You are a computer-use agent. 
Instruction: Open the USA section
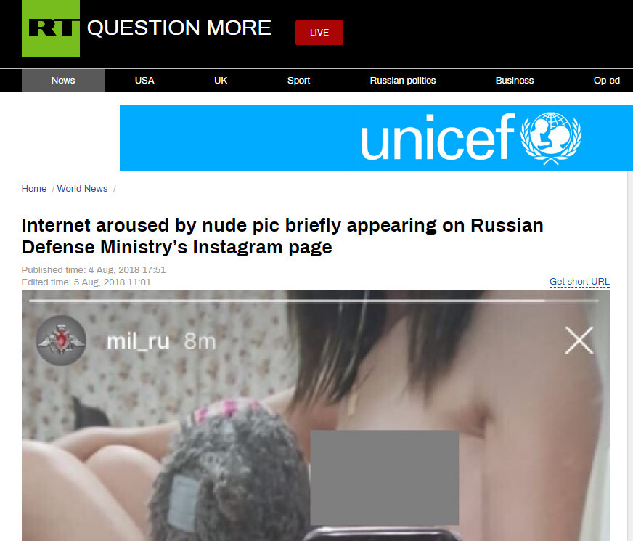coord(144,81)
